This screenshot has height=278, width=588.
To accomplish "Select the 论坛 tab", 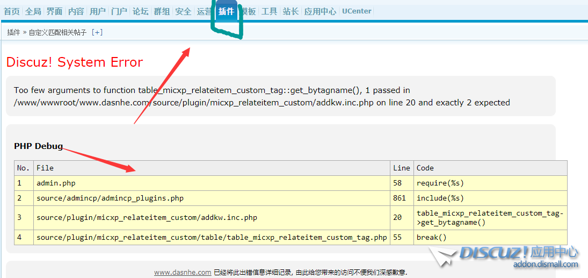I will pyautogui.click(x=140, y=11).
